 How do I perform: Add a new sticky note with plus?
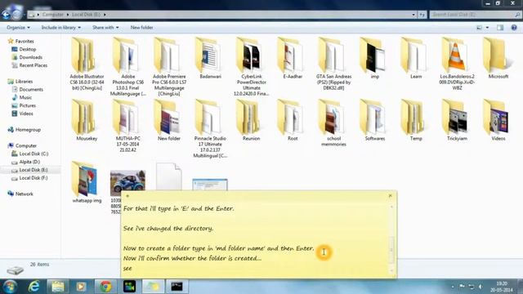tap(127, 196)
